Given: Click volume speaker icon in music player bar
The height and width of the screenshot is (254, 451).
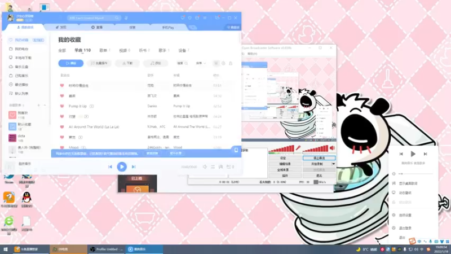Looking at the screenshot, I should click(205, 167).
